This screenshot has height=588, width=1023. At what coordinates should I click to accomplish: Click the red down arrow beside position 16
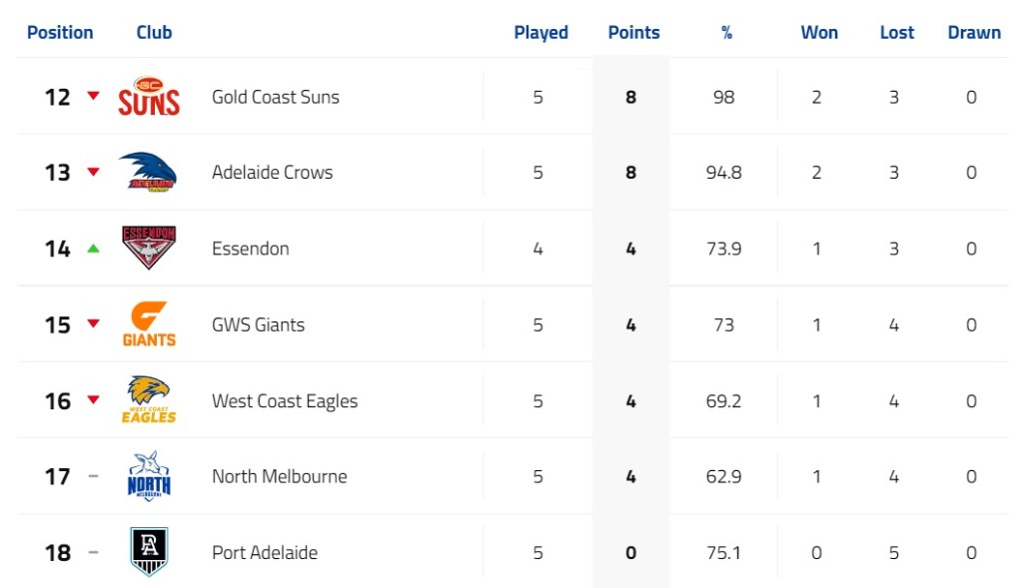tap(93, 400)
